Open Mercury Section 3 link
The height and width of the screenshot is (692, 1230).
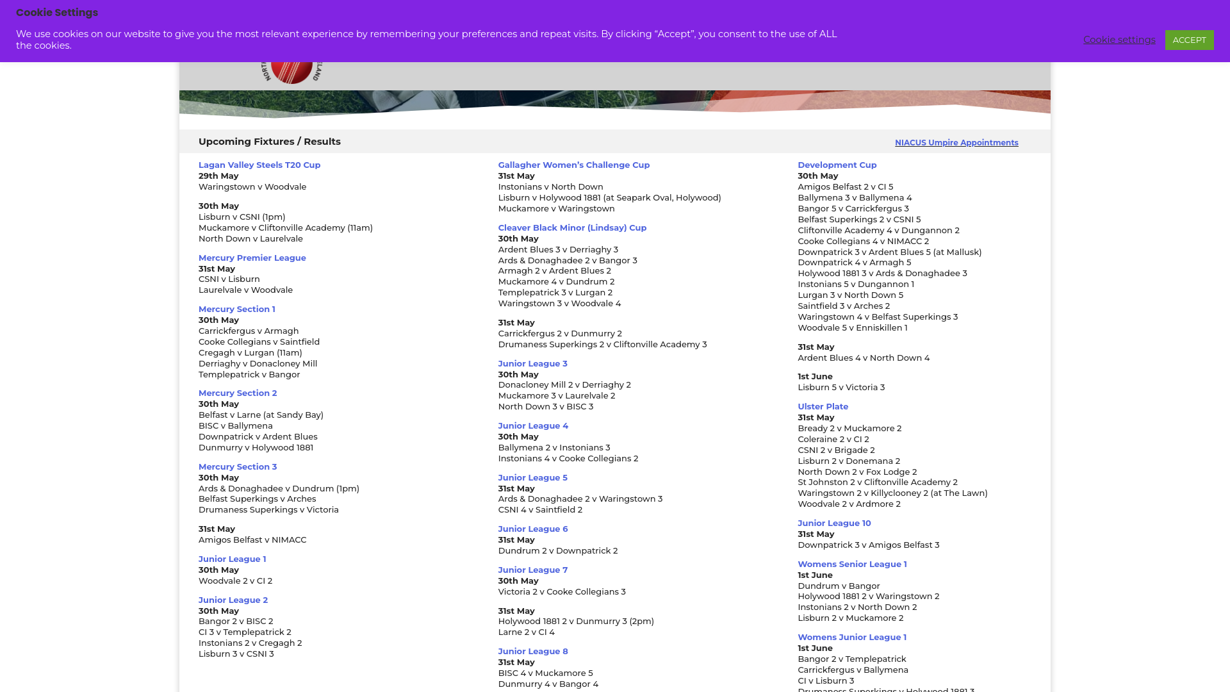238,466
